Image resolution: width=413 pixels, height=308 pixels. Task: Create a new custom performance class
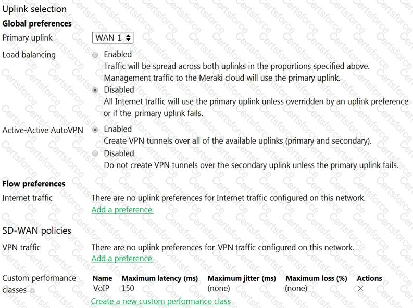click(161, 301)
